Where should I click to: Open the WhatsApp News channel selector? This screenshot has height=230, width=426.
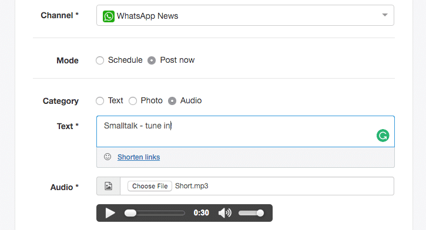tap(245, 15)
